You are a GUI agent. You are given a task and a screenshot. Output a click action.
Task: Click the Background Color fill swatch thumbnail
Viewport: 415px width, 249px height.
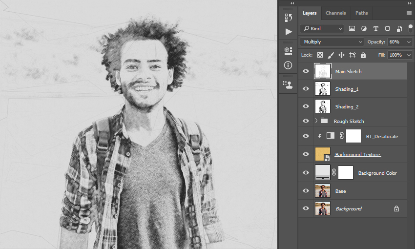(323, 172)
